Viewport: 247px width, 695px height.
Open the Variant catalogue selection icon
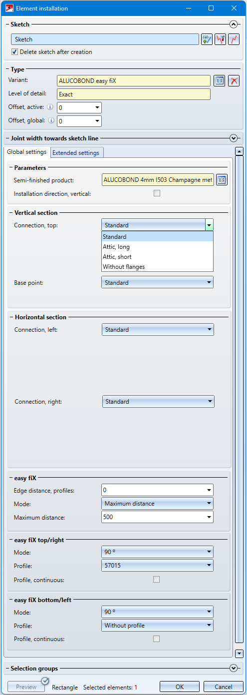tap(219, 81)
